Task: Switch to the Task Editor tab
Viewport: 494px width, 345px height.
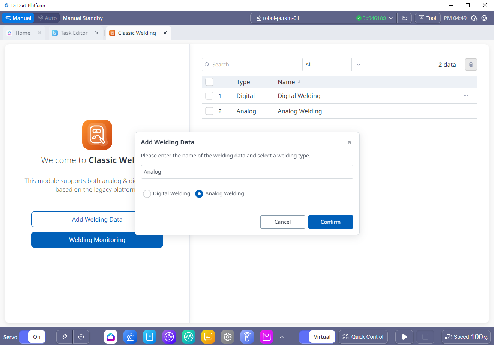Action: pyautogui.click(x=74, y=33)
